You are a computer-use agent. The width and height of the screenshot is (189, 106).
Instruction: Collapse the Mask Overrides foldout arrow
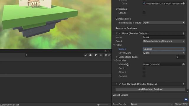pyautogui.click(x=114, y=60)
